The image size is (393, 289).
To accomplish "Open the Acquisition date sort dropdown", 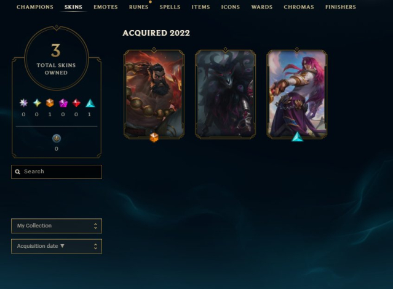I will point(57,246).
